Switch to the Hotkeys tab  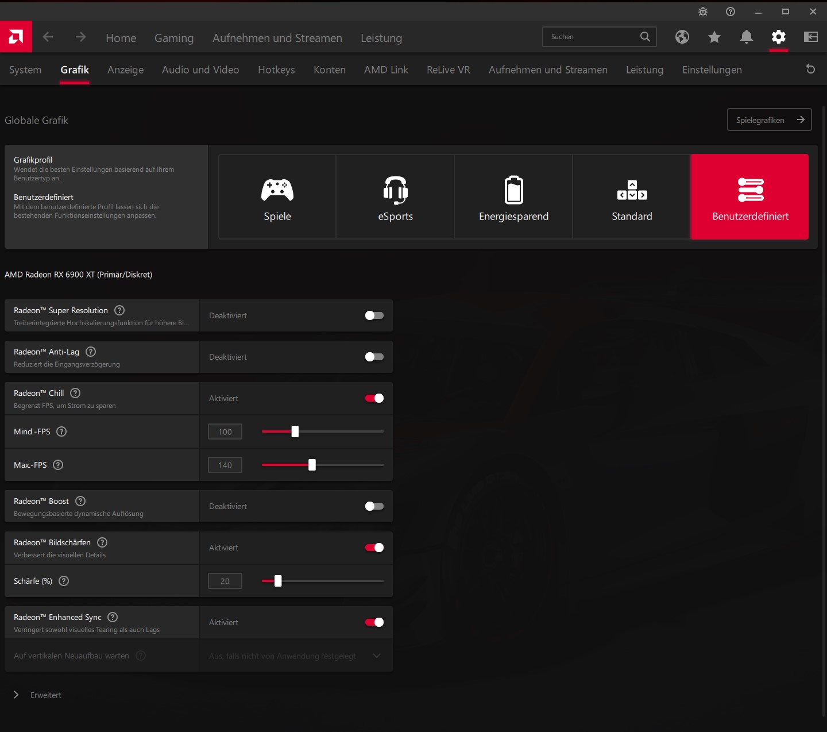(x=276, y=70)
